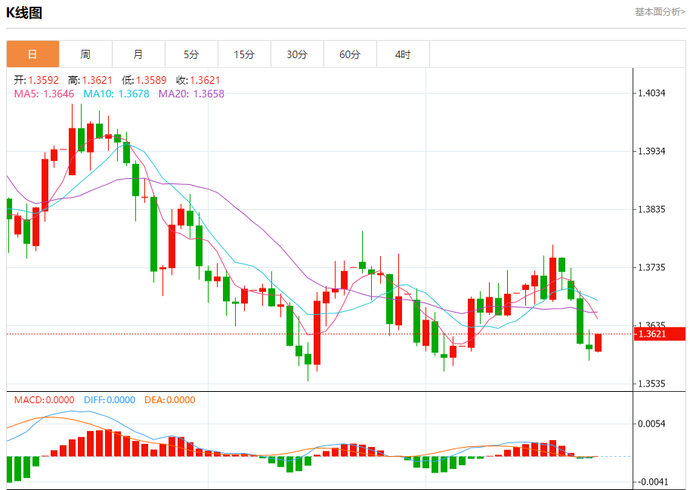Open the 15分 interval tab
The width and height of the screenshot is (690, 490).
tap(244, 54)
